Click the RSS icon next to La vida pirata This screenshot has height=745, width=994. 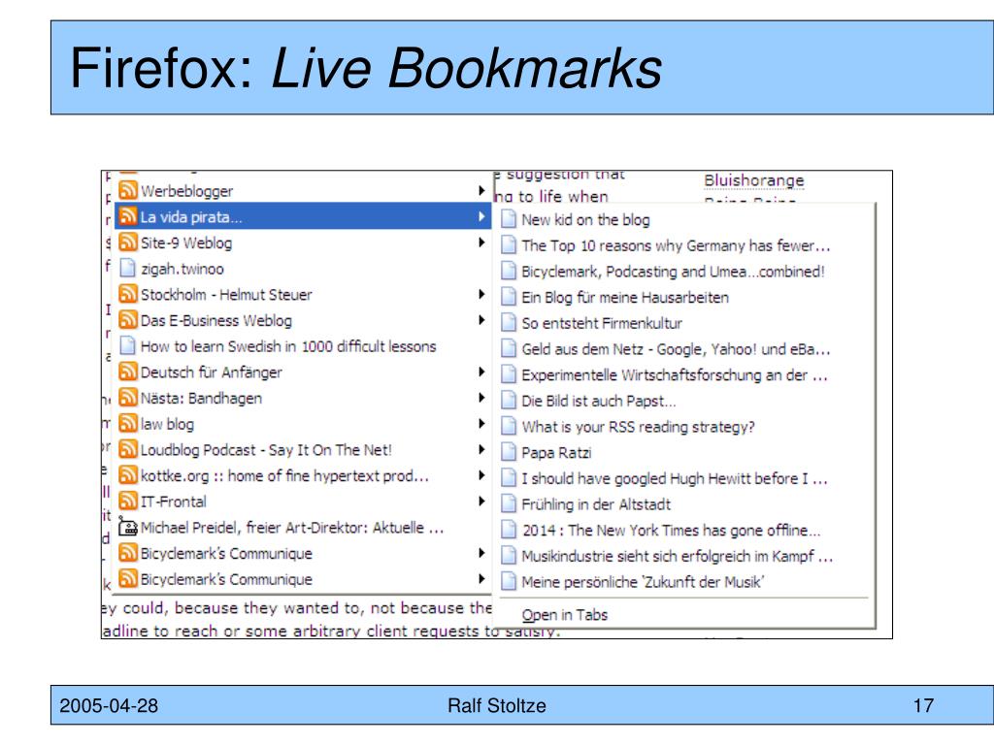(128, 216)
